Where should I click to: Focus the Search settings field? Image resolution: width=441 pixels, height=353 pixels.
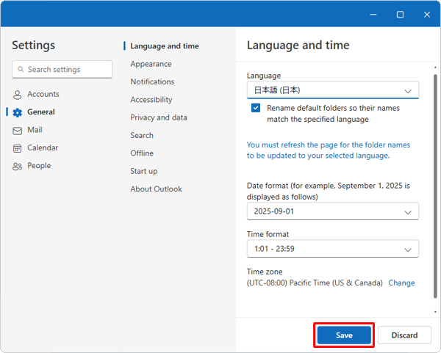point(62,69)
